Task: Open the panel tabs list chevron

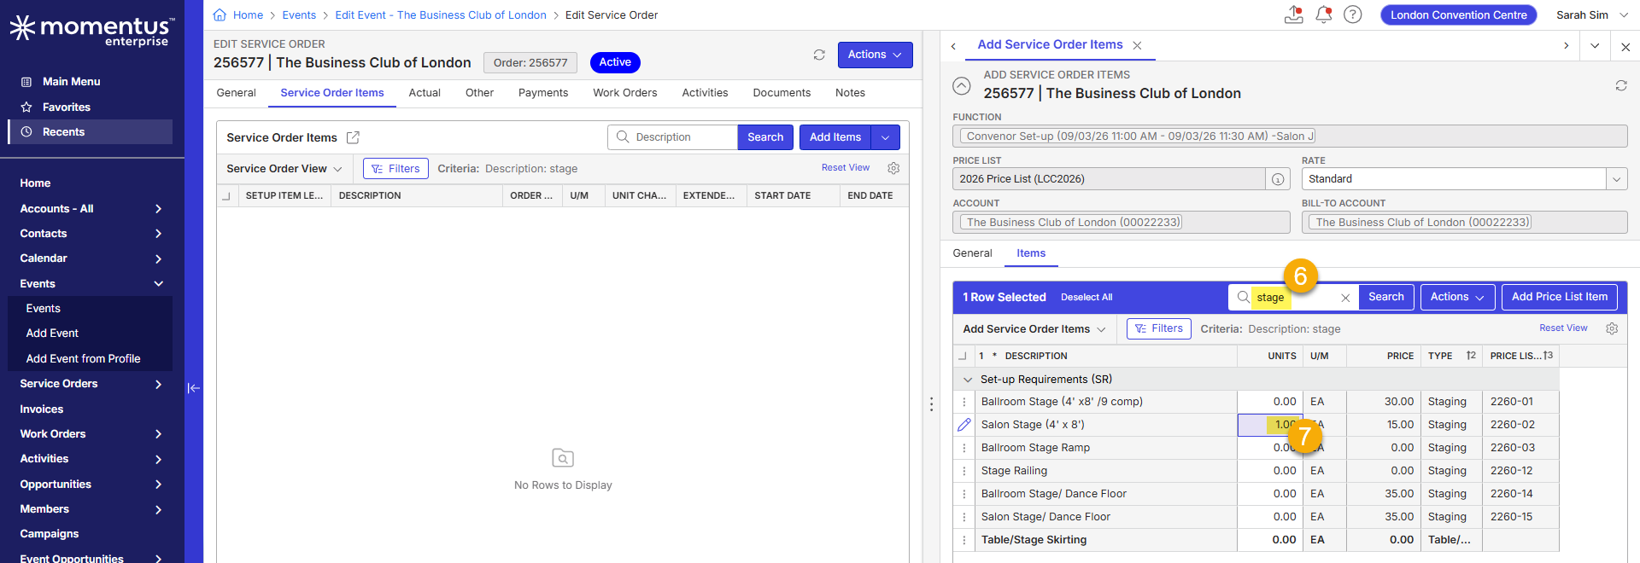Action: click(1595, 46)
